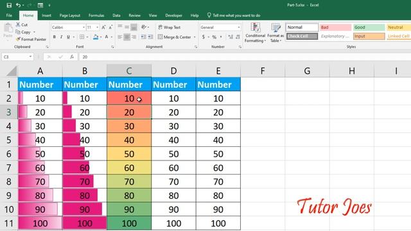Center text horizontally
This screenshot has width=411, height=231.
click(x=127, y=37)
